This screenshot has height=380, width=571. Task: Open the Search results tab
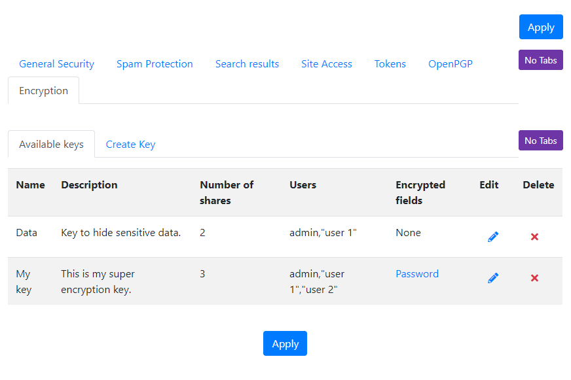(247, 64)
